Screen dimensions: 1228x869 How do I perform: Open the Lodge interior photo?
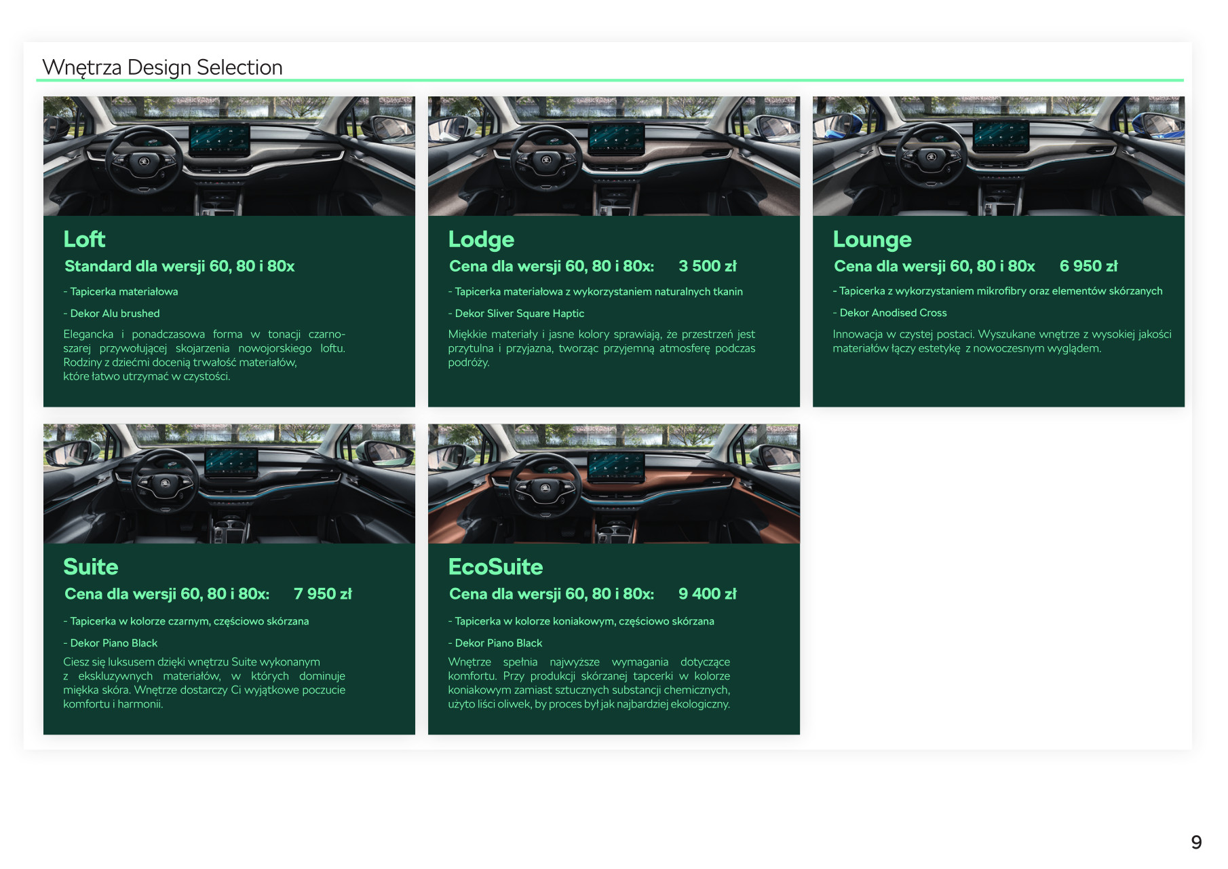click(614, 156)
